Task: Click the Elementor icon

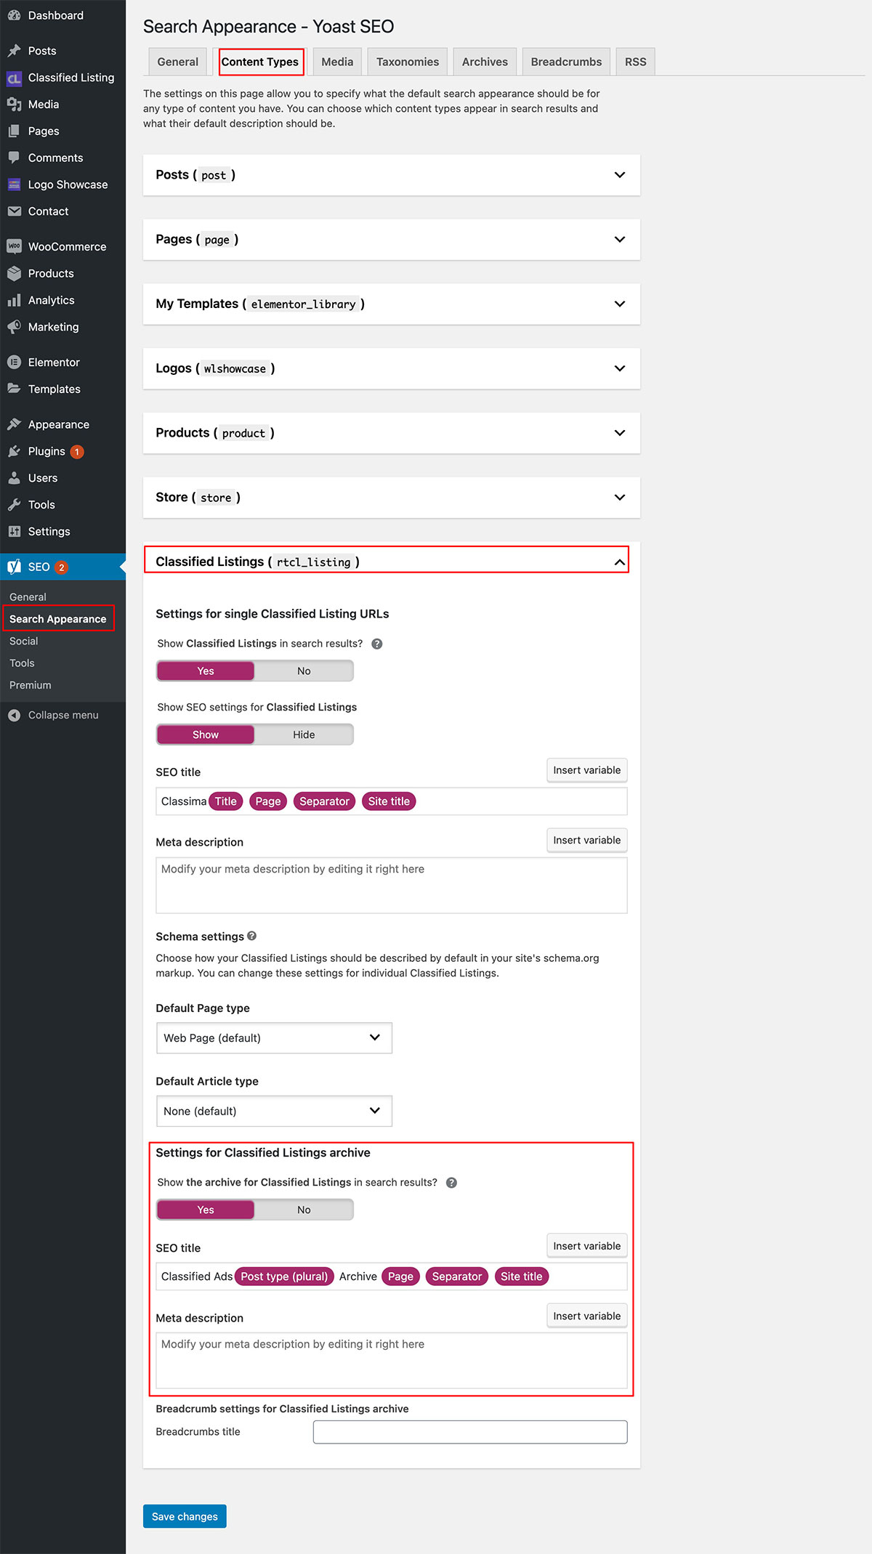Action: [x=14, y=362]
